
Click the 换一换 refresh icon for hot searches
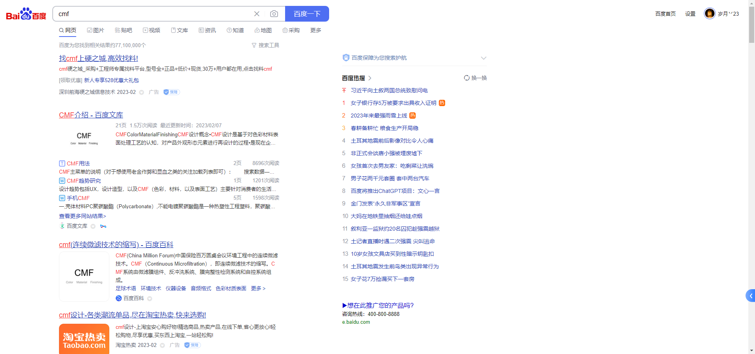point(466,78)
